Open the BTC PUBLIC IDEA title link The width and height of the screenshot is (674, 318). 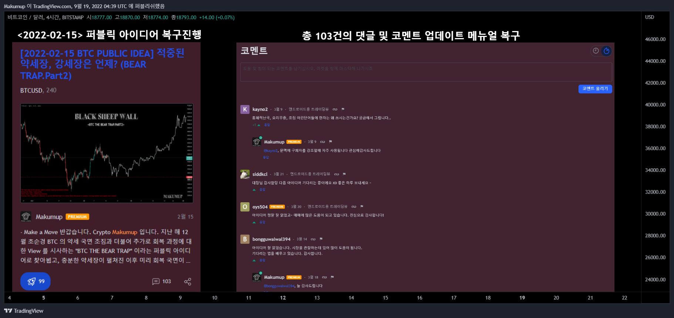point(102,64)
